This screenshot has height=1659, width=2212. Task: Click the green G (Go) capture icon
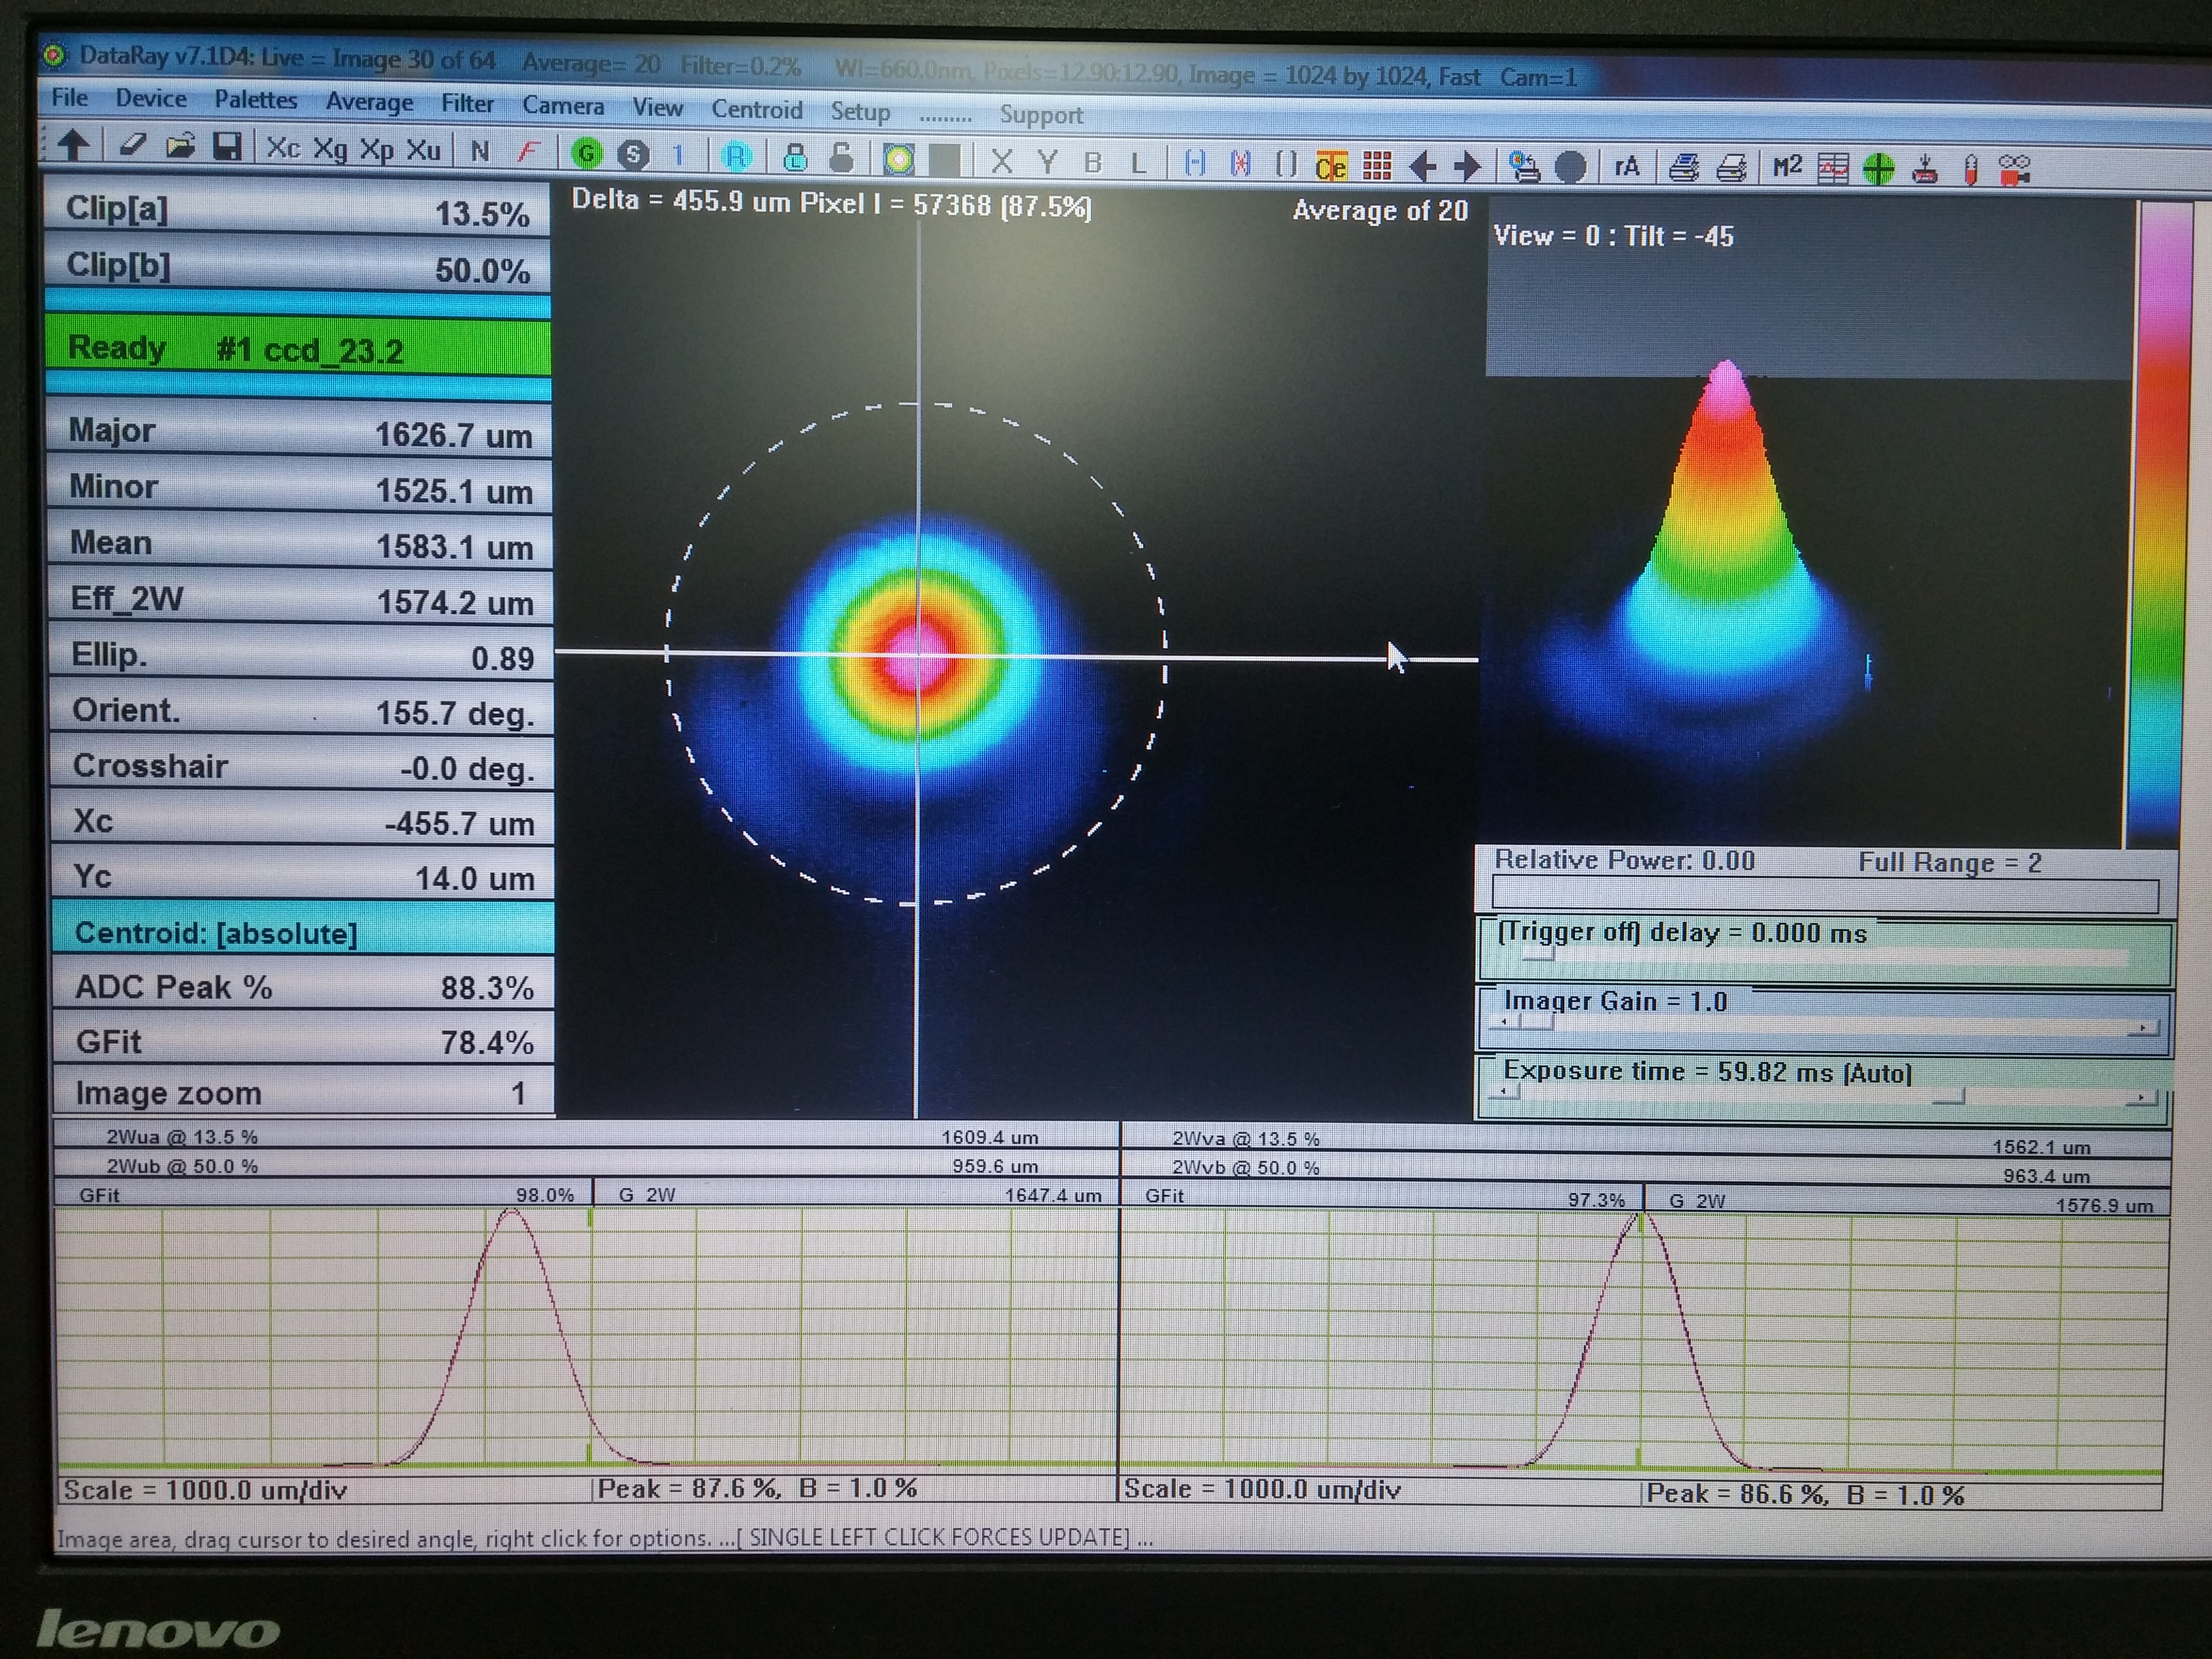pyautogui.click(x=587, y=153)
